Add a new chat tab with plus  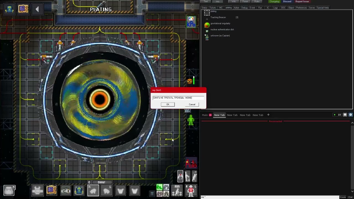point(268,115)
